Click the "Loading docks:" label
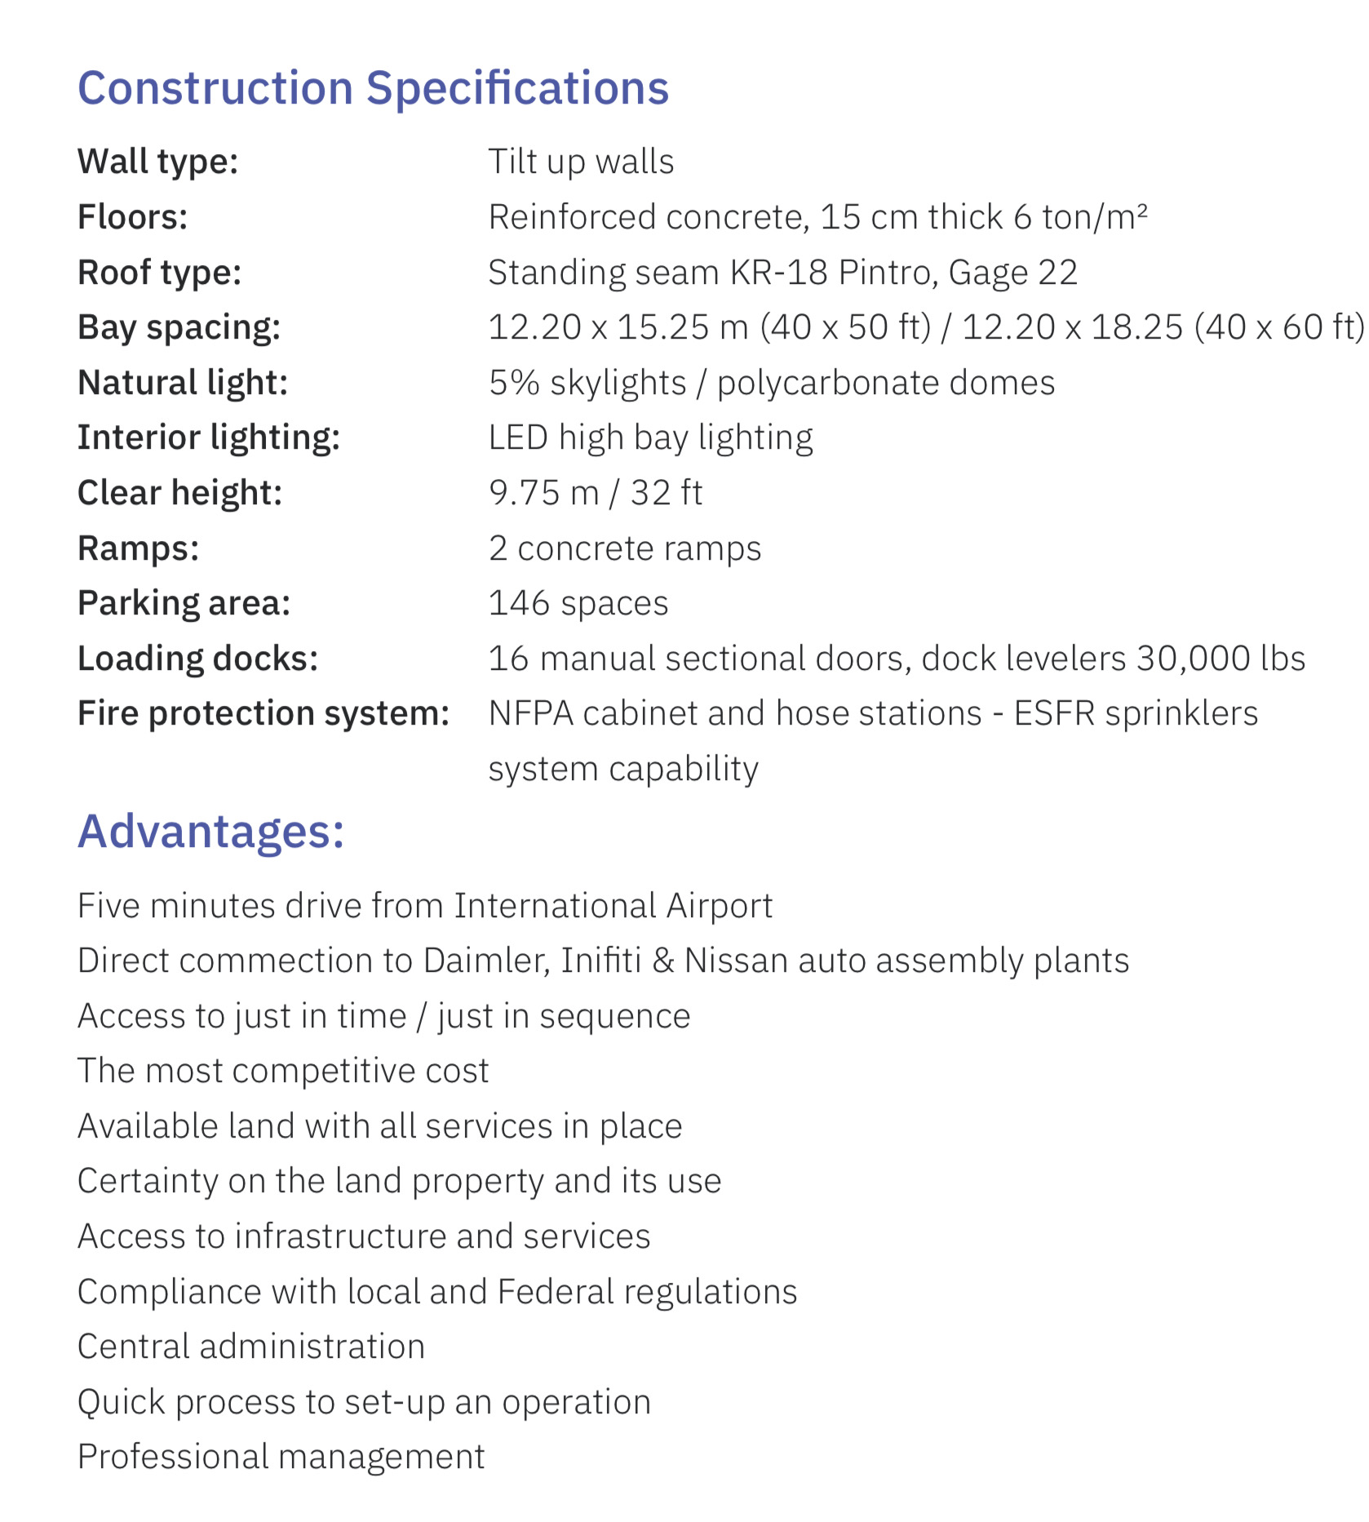Screen dimensions: 1369x1522 pos(197,659)
